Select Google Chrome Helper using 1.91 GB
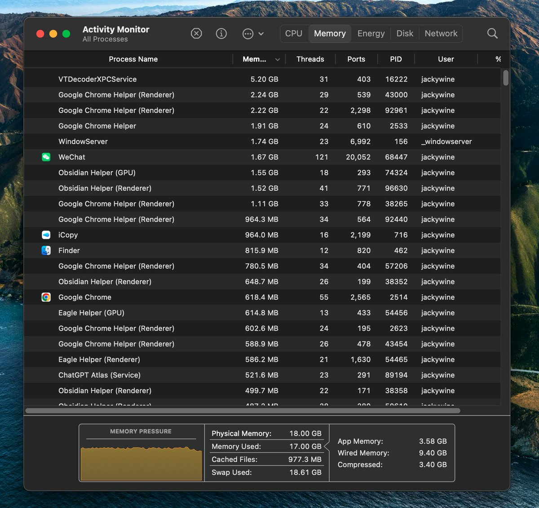 [262, 126]
